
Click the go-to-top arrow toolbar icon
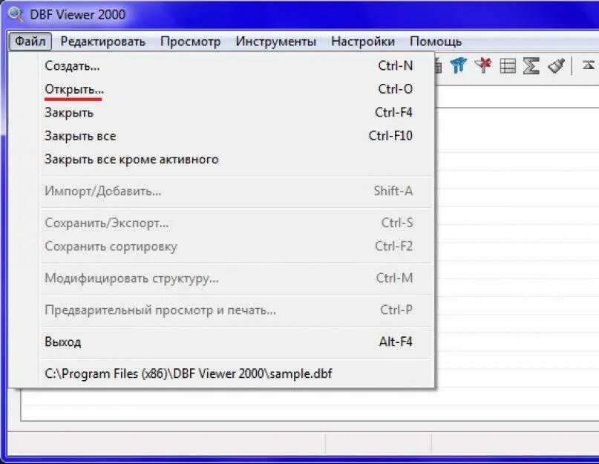(589, 65)
